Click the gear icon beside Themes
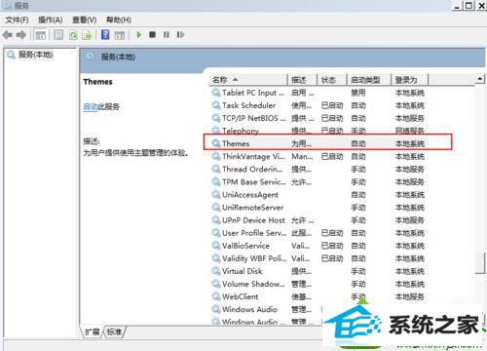Screen dimensions: 487x351 [x=216, y=143]
